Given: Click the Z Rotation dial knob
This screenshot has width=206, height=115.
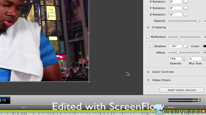Looking at the screenshot, I should click(186, 14).
